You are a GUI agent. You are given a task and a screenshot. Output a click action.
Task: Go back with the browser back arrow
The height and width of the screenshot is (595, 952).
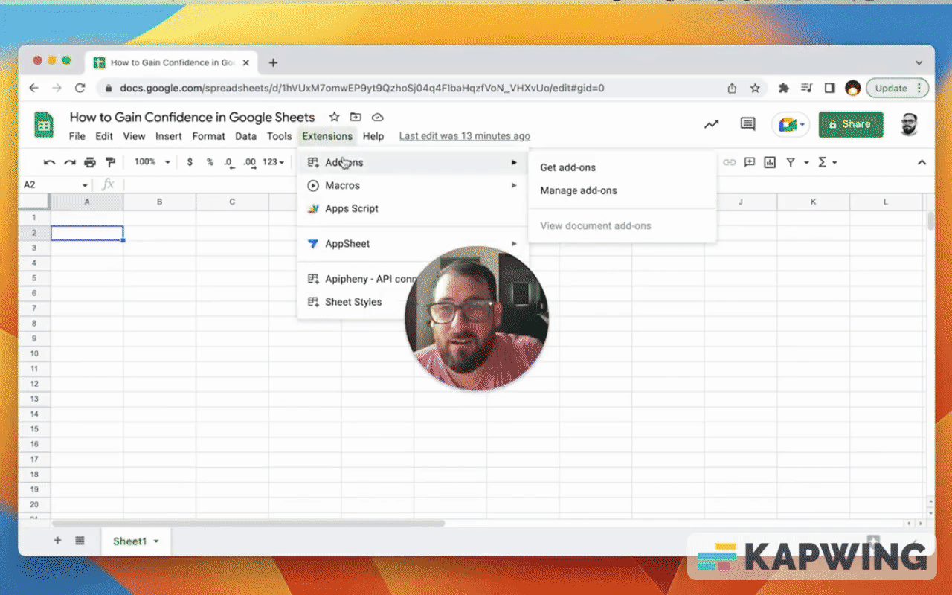click(x=33, y=88)
